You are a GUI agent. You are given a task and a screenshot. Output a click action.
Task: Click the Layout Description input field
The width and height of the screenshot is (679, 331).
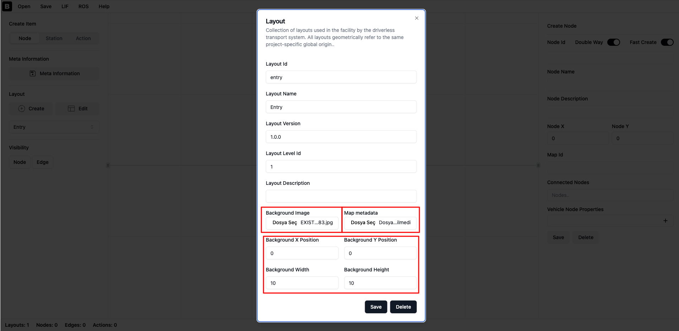[341, 196]
